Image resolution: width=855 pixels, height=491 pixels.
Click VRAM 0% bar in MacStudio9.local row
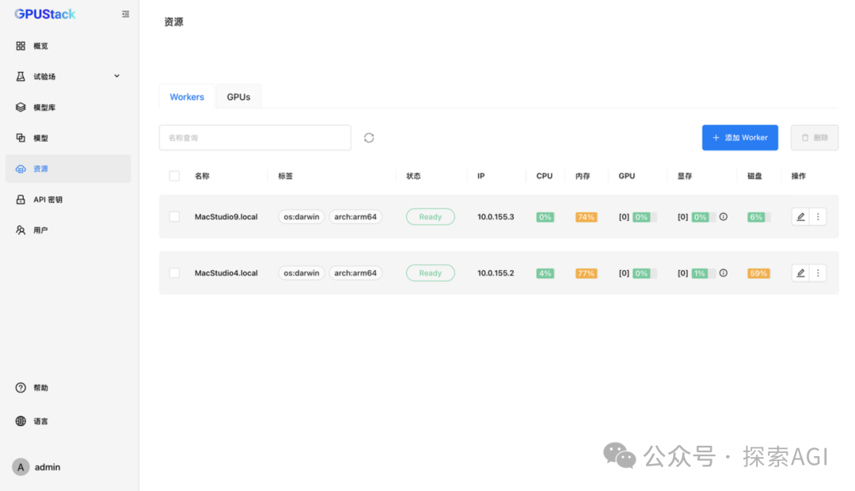point(704,217)
